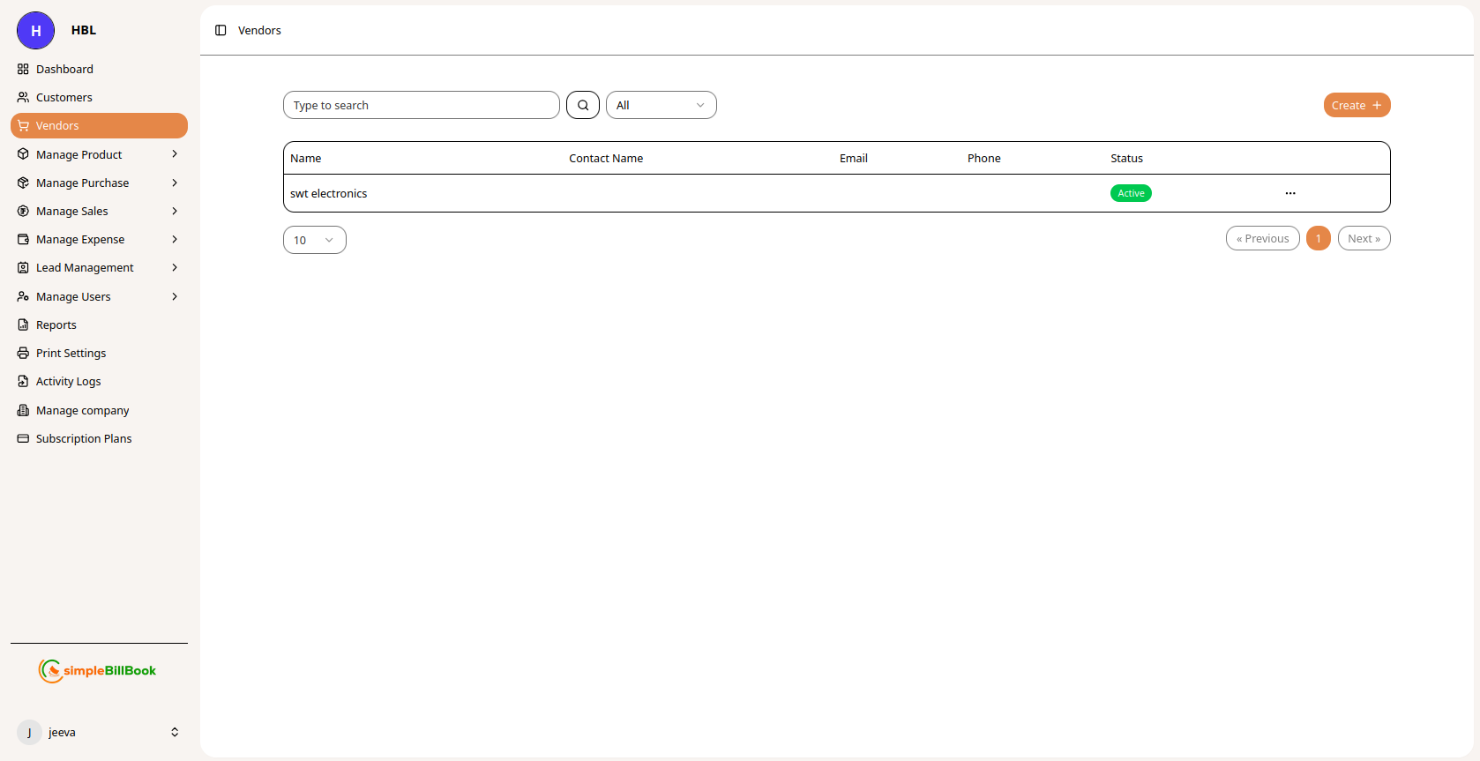
Task: Click the simpleBillBook logo
Action: 97,670
